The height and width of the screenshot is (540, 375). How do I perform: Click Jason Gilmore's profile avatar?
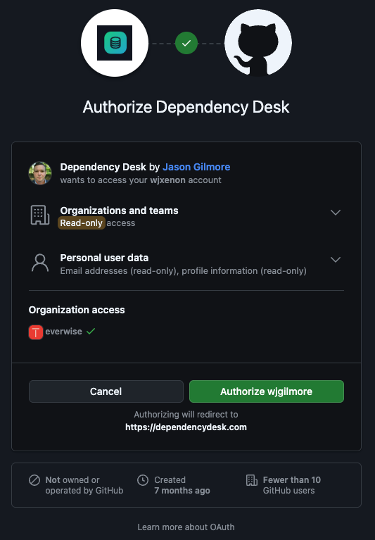tap(40, 173)
